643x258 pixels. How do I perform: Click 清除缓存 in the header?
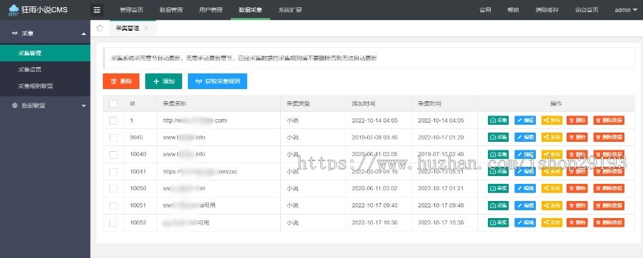click(x=547, y=10)
